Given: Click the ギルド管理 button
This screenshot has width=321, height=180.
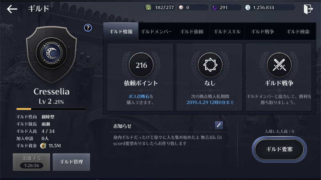Looking at the screenshot, I should pos(71,162).
